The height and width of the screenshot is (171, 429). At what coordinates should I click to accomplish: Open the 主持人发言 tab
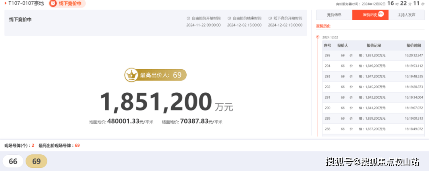click(x=406, y=15)
